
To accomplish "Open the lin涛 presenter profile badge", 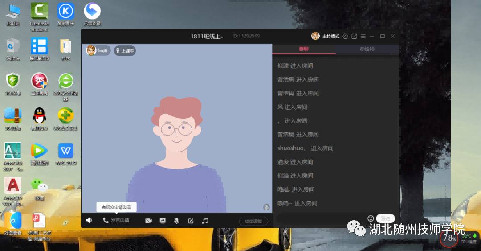I will pyautogui.click(x=98, y=50).
